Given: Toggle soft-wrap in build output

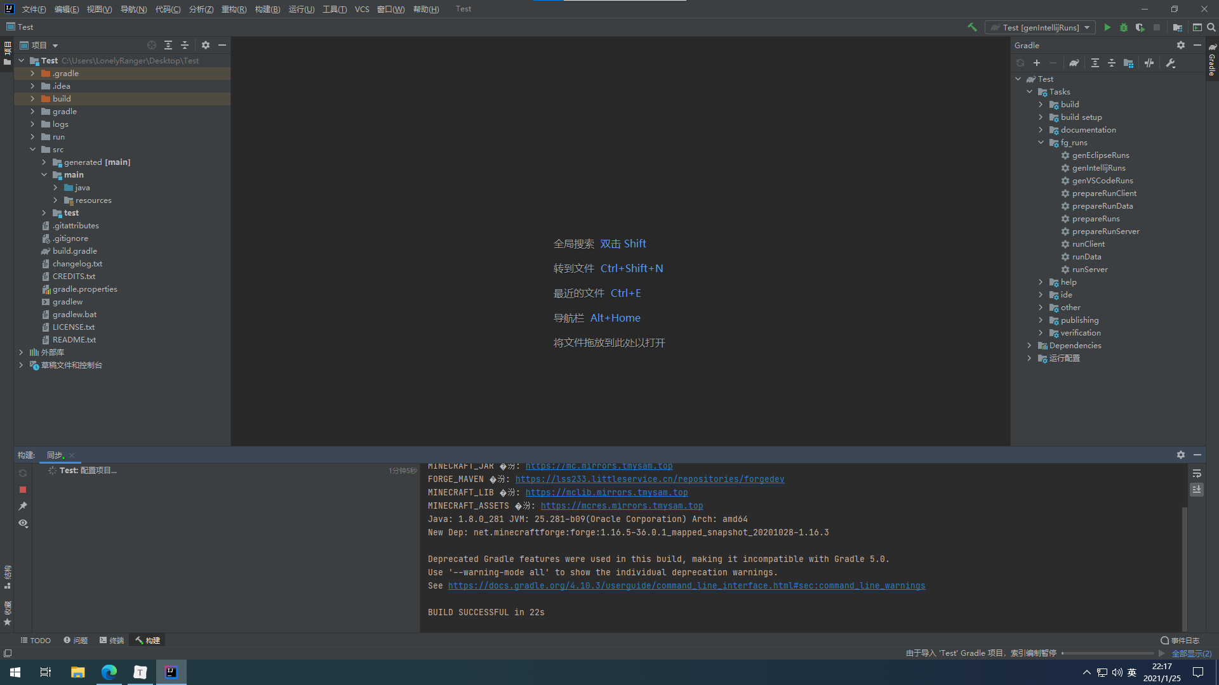Looking at the screenshot, I should [x=1197, y=473].
